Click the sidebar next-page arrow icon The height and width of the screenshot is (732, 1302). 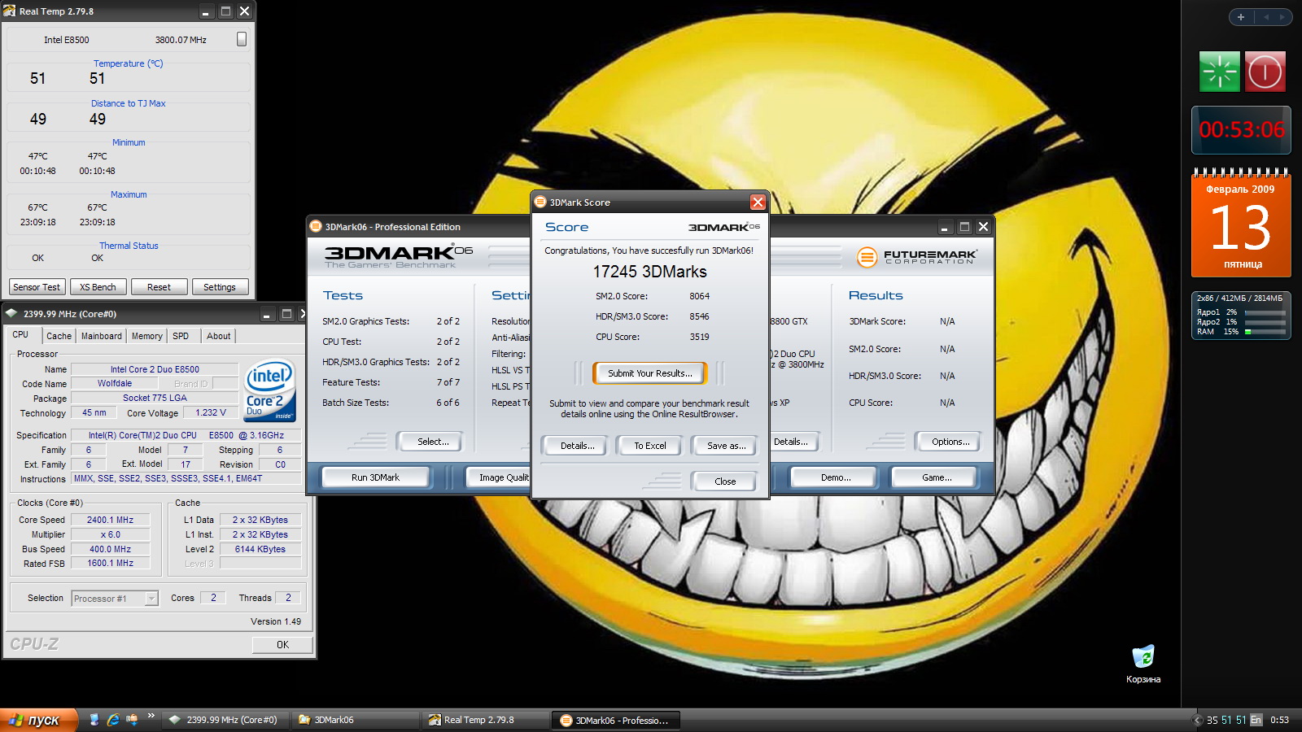point(1282,16)
